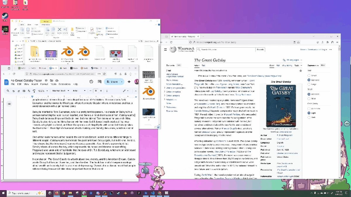Click New folder icon in File Explorer
351x197 pixels.
click(72, 32)
